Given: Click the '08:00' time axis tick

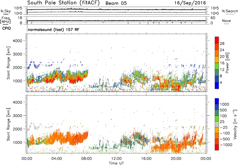Looking at the screenshot, I should click(x=87, y=159).
